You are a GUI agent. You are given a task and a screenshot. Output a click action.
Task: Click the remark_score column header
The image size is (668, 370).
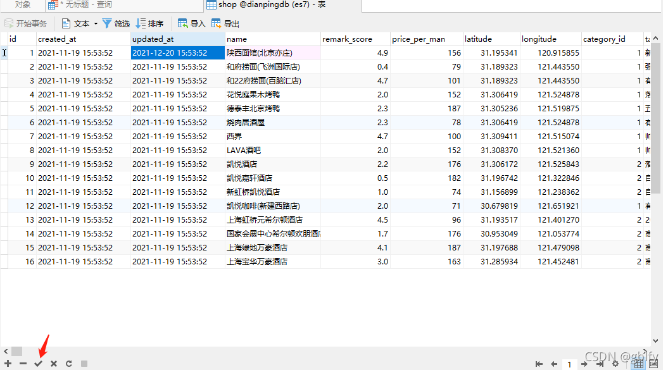[x=355, y=39]
